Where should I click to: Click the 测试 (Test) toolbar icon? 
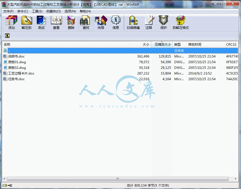(x=41, y=23)
